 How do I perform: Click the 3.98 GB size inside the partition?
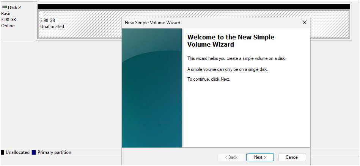click(x=47, y=20)
